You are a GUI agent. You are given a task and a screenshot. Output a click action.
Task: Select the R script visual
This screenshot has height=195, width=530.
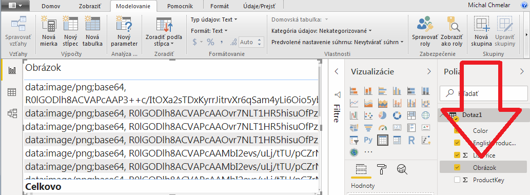tap(411, 140)
